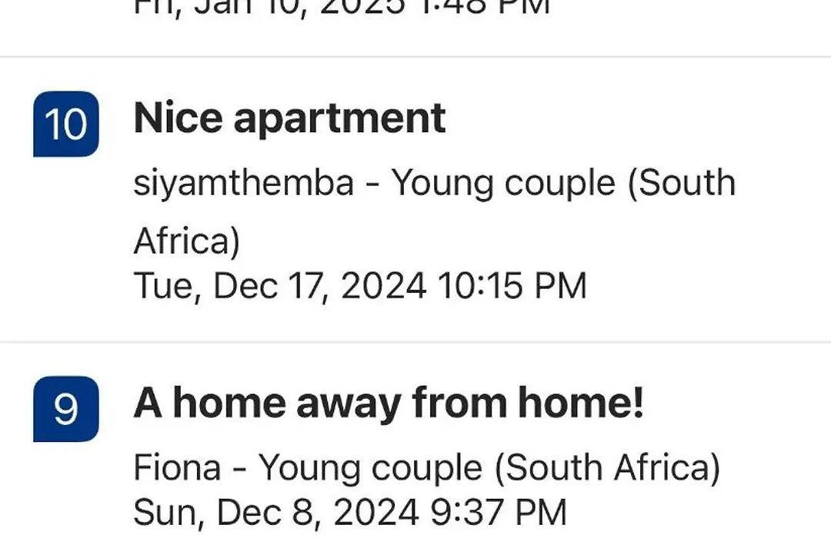
Task: Click the blue score badge showing 9
Action: click(65, 409)
